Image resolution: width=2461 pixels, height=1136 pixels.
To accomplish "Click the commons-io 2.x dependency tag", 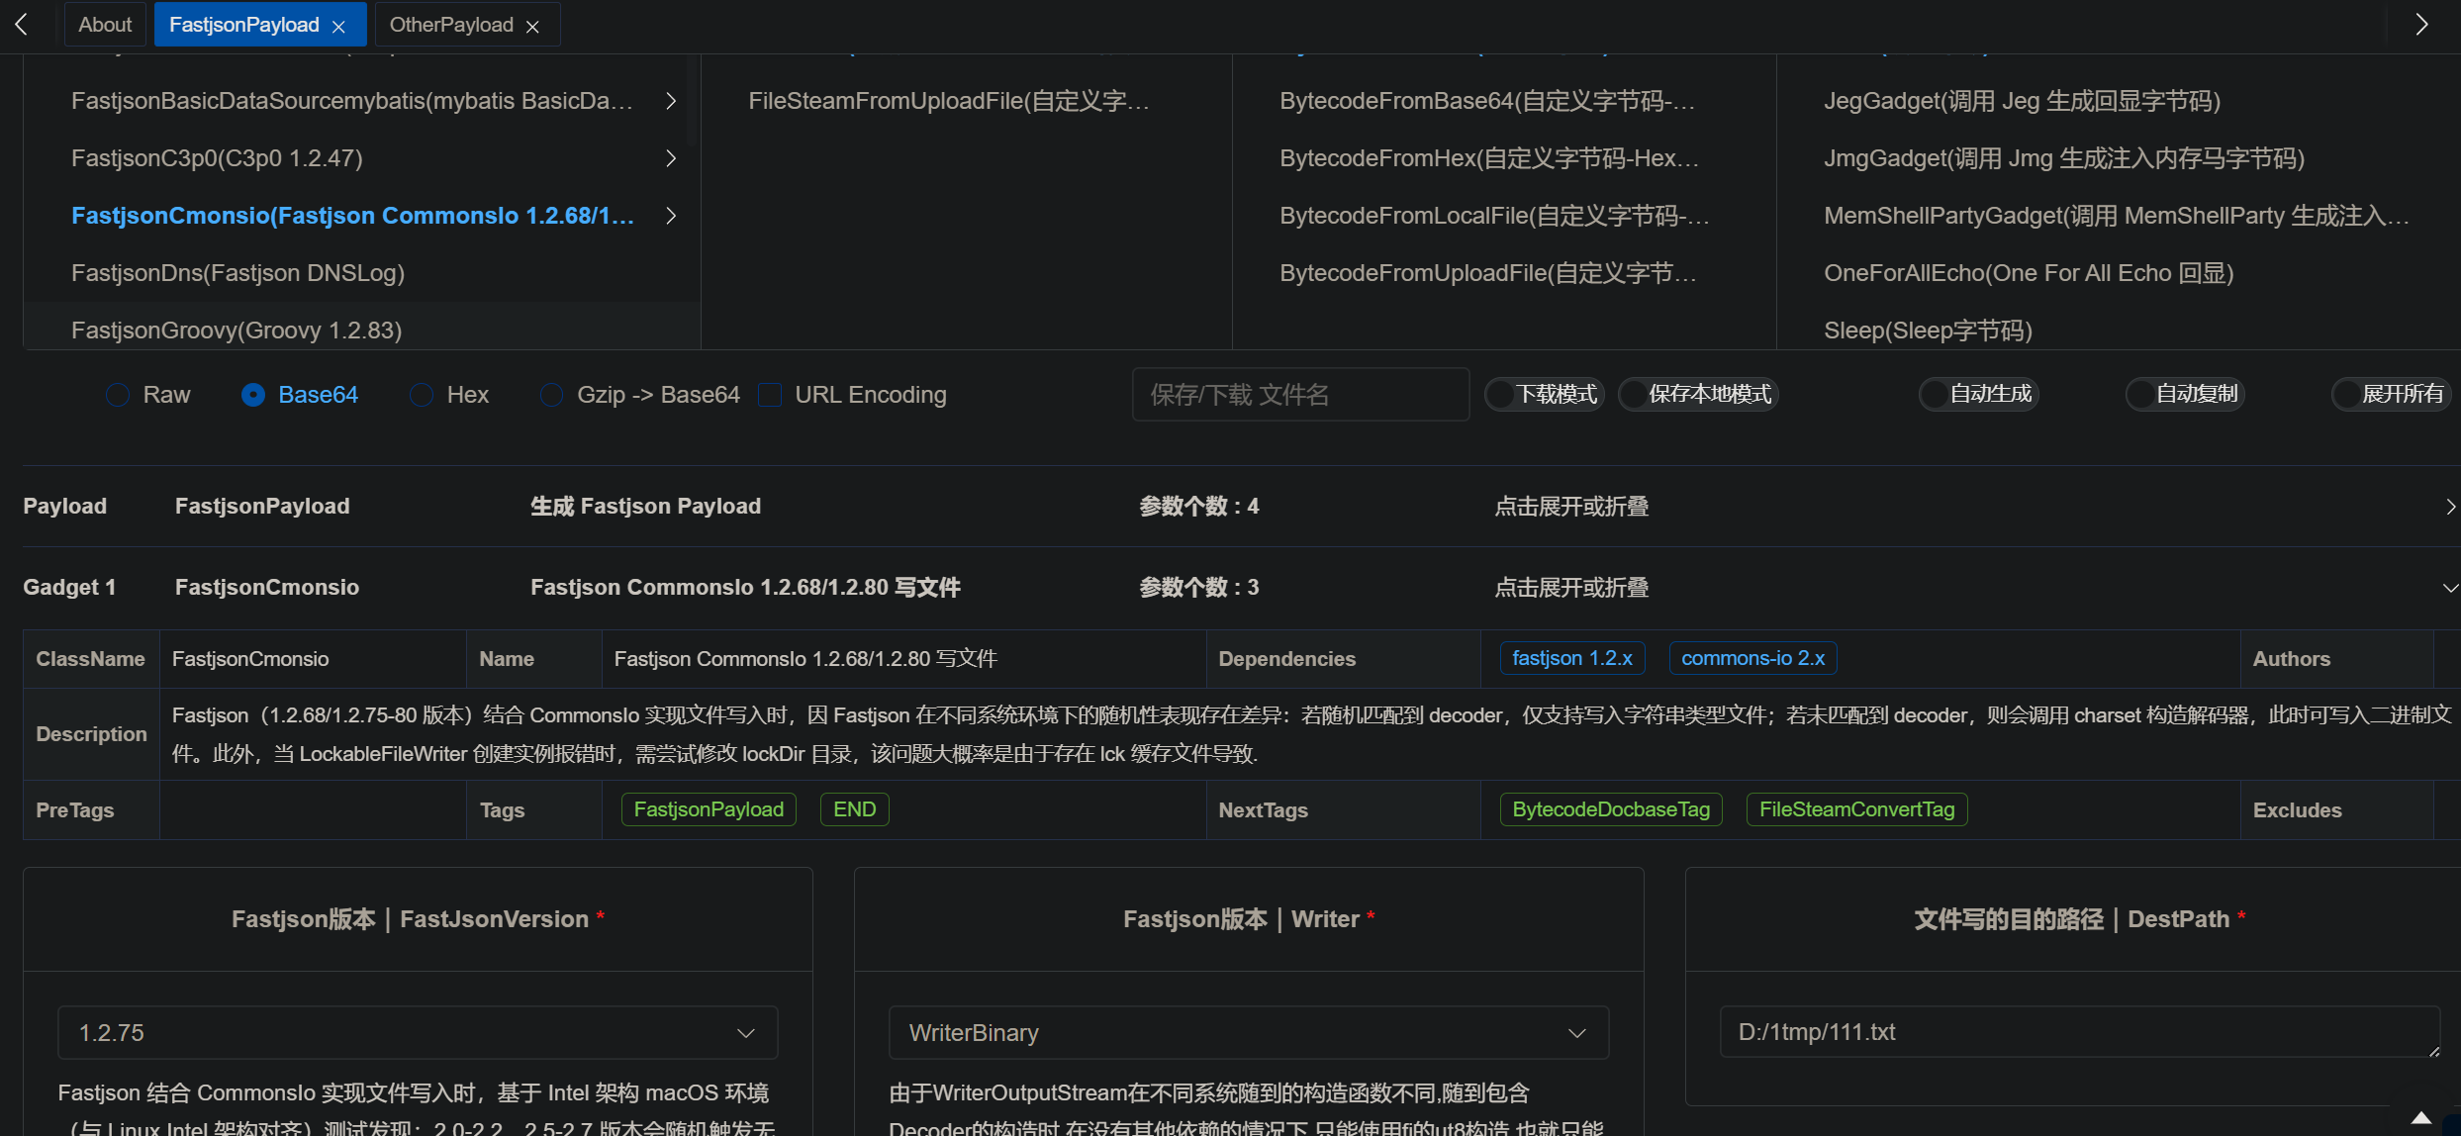I will [1751, 658].
